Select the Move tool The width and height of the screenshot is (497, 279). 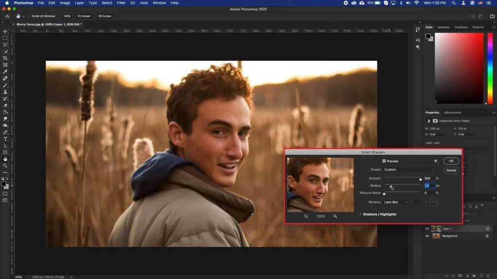[x=5, y=31]
